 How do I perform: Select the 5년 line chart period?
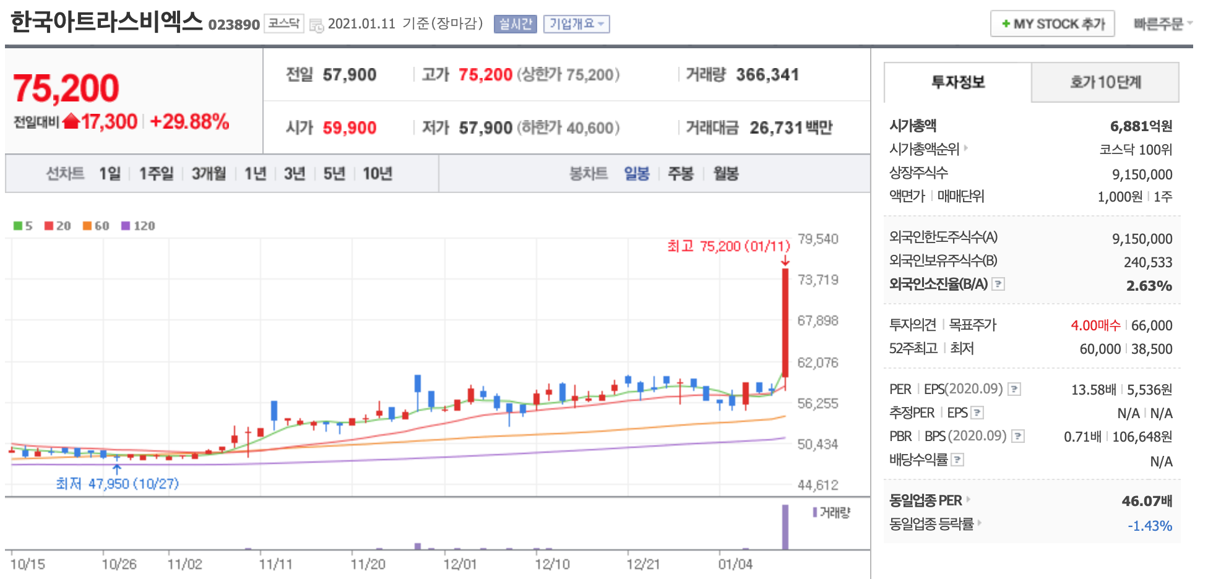pos(334,173)
